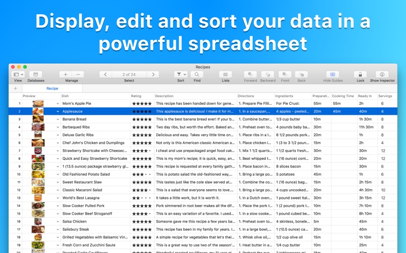Go to next record arrow

pos(153,74)
